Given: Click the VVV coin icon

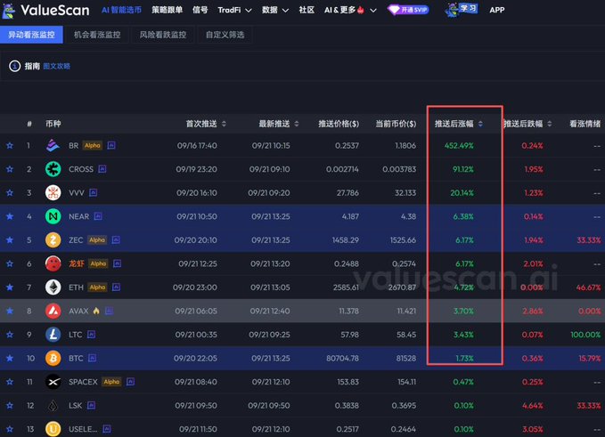Looking at the screenshot, I should pos(53,192).
